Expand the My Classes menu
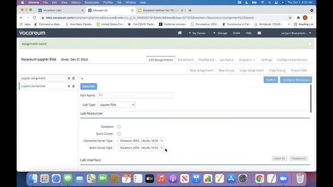Viewport: 333px width, 187px height. coord(197,33)
